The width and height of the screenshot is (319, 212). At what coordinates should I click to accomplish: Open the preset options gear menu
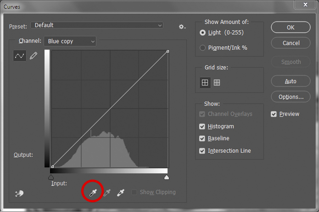pyautogui.click(x=182, y=27)
